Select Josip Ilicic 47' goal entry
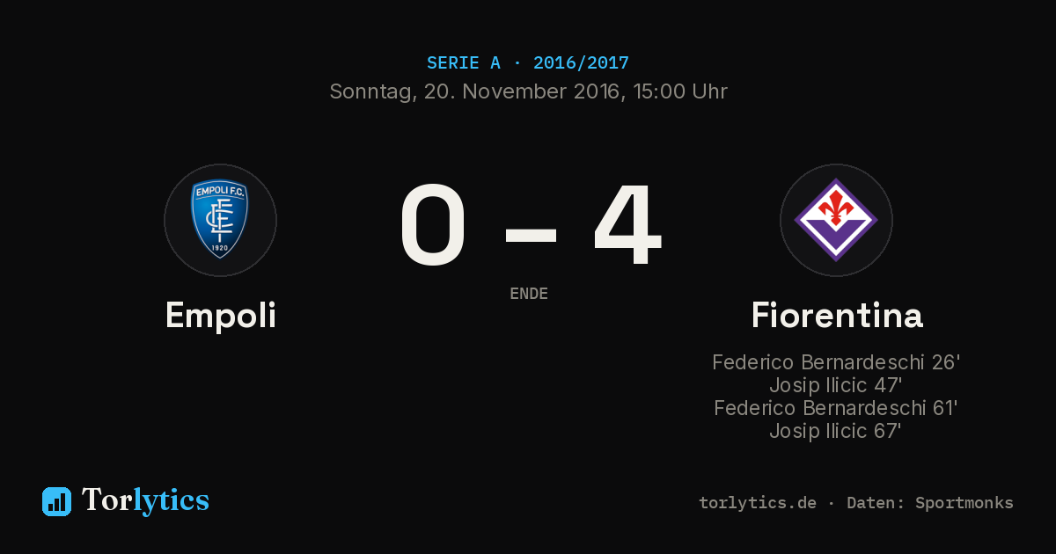The height and width of the screenshot is (554, 1056). (x=836, y=385)
